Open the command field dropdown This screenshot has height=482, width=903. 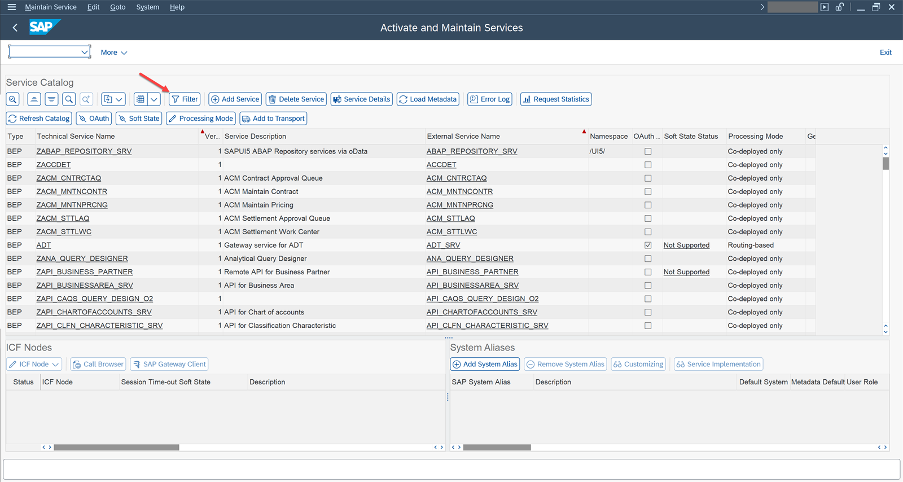[85, 52]
